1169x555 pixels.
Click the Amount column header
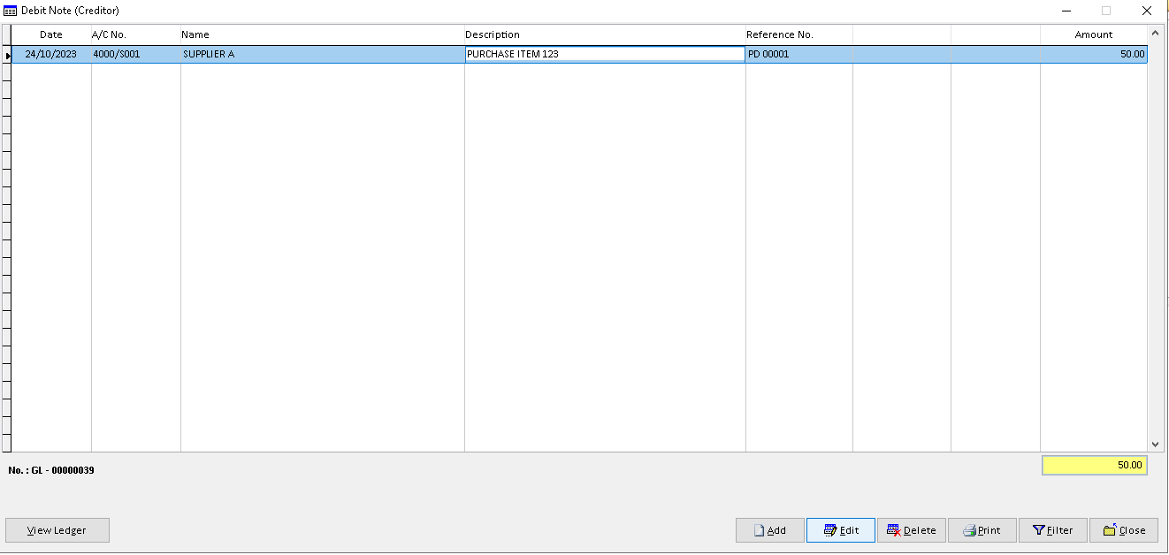click(1094, 34)
